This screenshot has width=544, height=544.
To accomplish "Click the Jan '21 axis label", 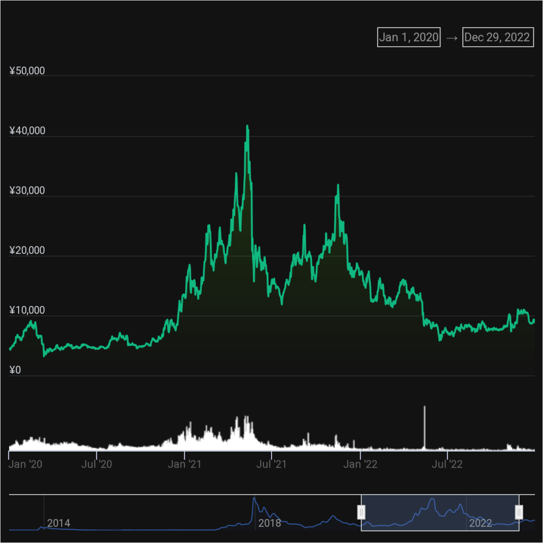I will (x=184, y=464).
